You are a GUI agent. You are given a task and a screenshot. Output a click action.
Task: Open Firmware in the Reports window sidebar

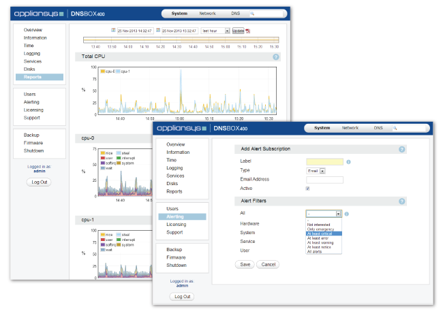pos(33,144)
